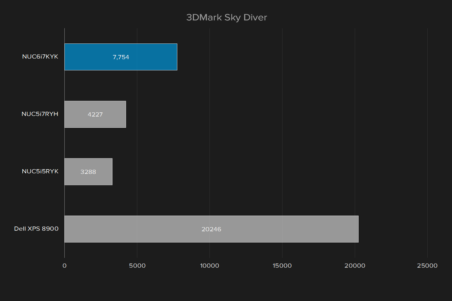The image size is (452, 301).
Task: Click the Dell XPS 8900 bar
Action: pos(211,229)
